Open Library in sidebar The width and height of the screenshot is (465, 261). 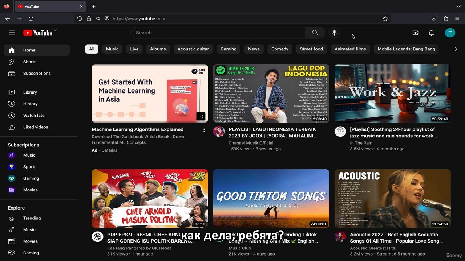pyautogui.click(x=37, y=92)
